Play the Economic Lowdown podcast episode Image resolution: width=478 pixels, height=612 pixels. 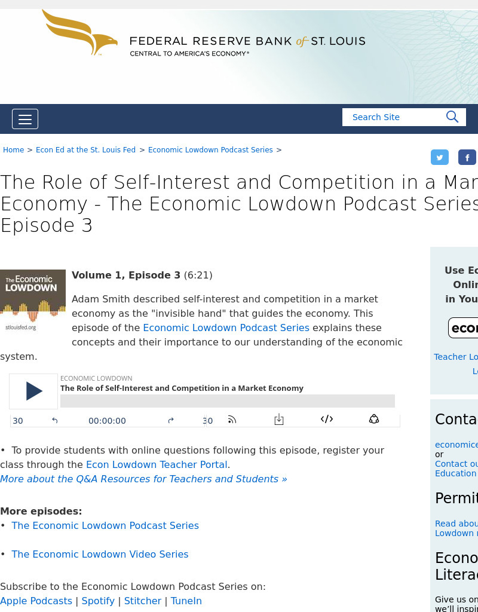pos(33,391)
